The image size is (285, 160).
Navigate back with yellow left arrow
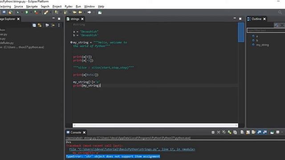(80, 12)
